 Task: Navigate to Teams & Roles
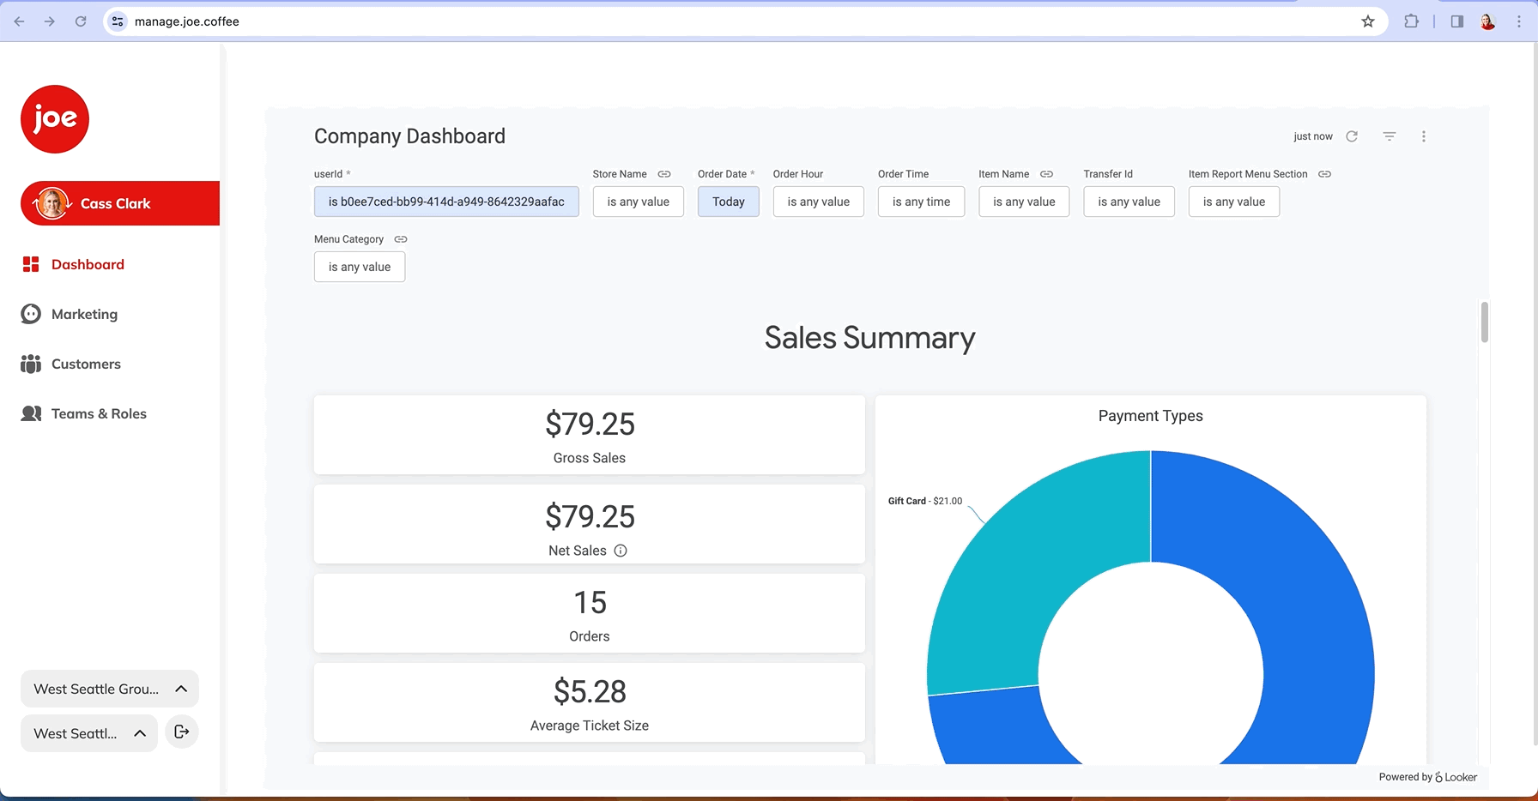click(x=99, y=413)
